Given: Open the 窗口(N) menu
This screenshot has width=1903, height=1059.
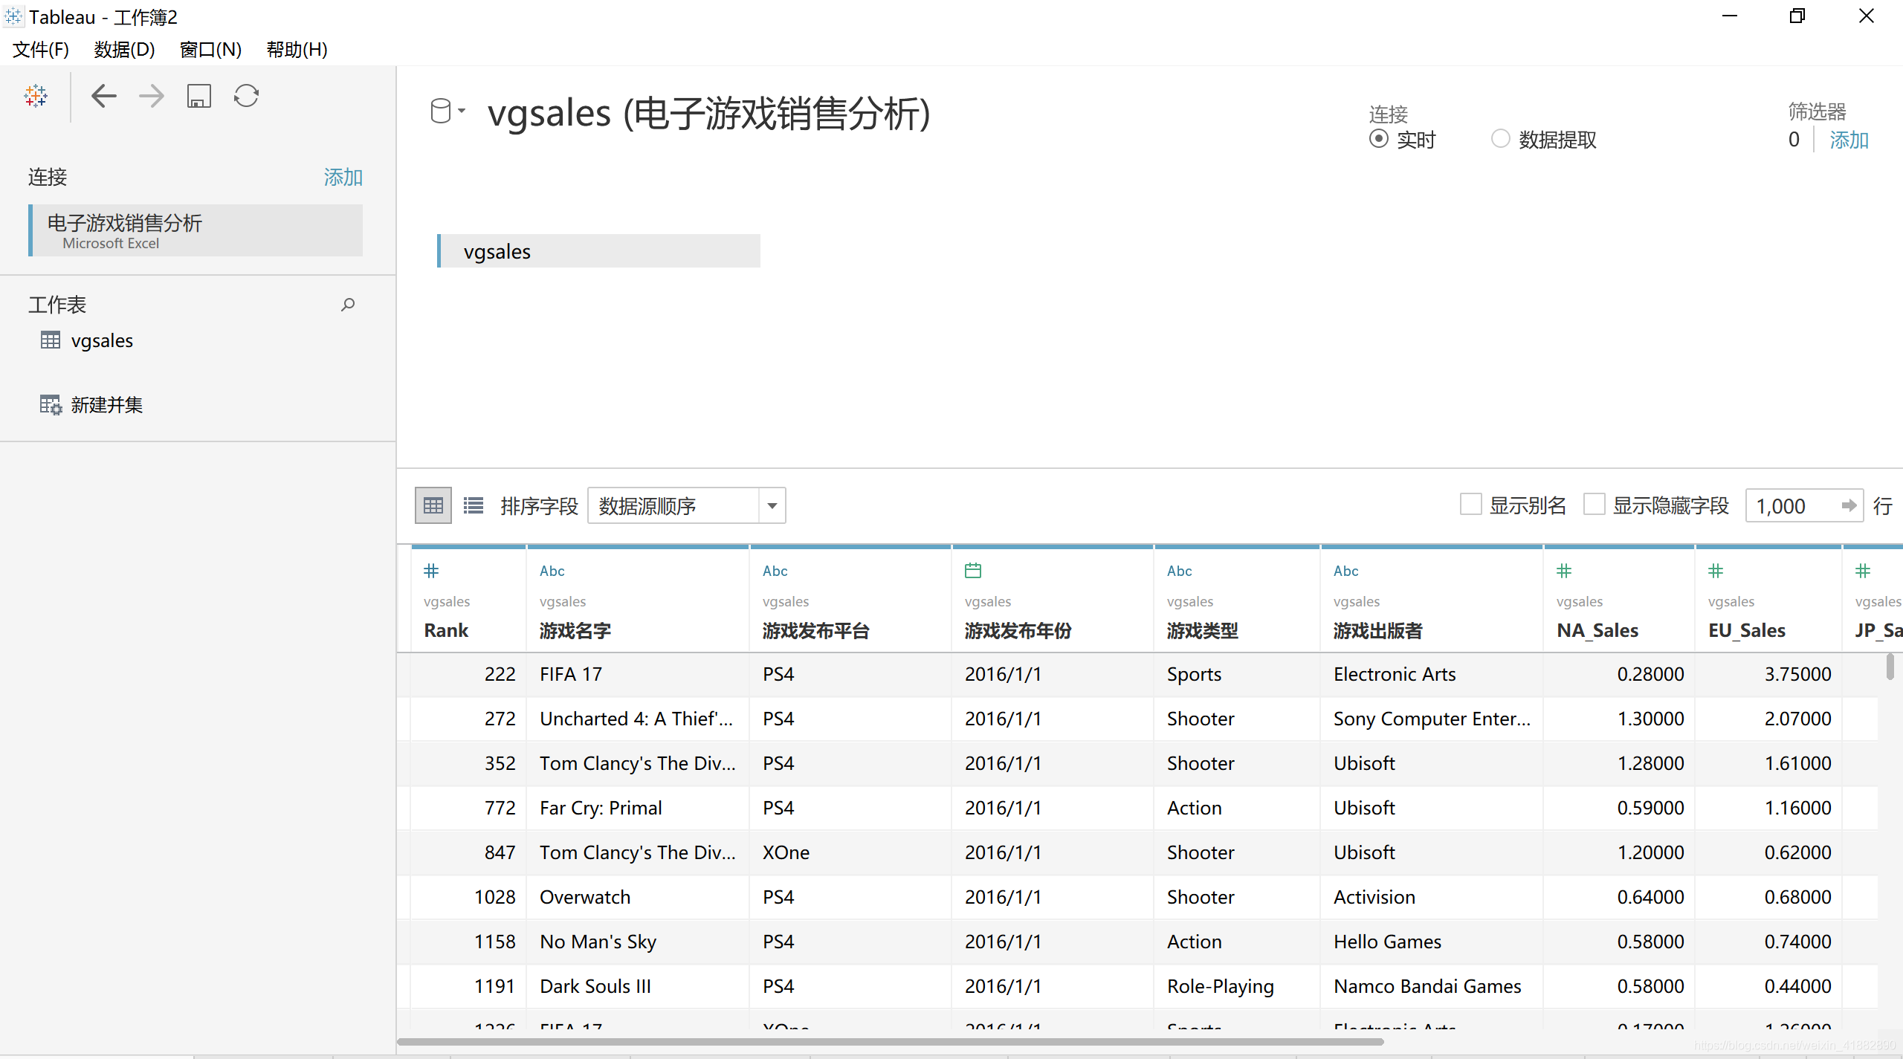Looking at the screenshot, I should pyautogui.click(x=210, y=50).
